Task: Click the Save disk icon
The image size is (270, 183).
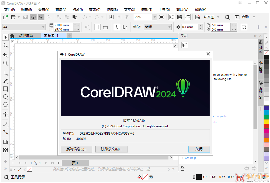Action: pos(25,17)
